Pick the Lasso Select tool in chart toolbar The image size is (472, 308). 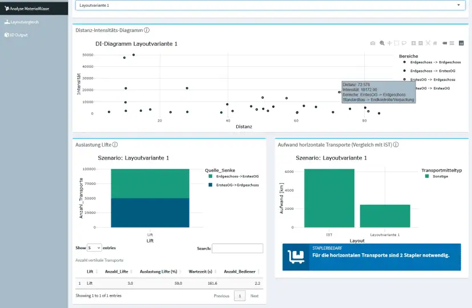coord(404,43)
